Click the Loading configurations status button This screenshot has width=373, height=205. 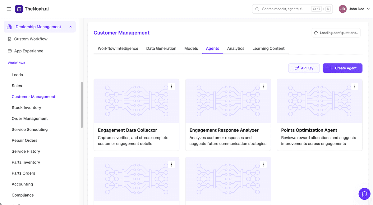pyautogui.click(x=336, y=33)
